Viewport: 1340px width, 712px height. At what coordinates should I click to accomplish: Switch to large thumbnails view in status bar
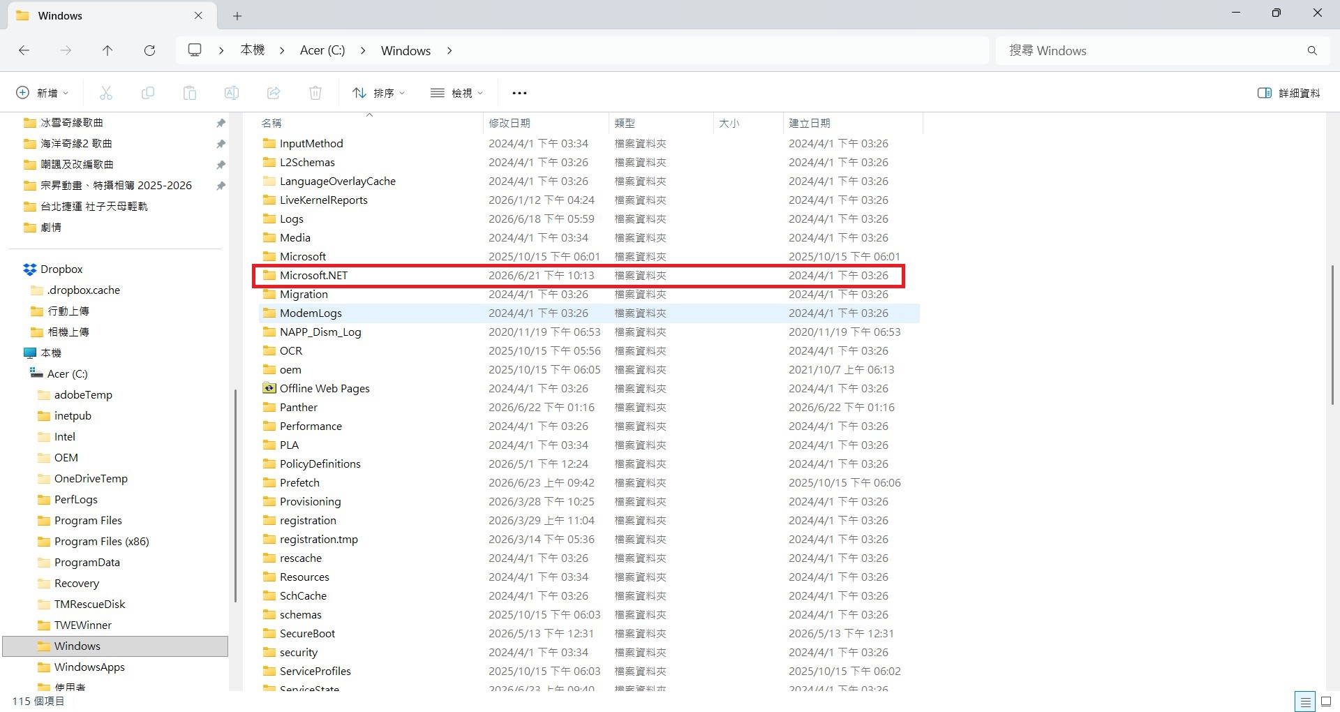point(1327,702)
